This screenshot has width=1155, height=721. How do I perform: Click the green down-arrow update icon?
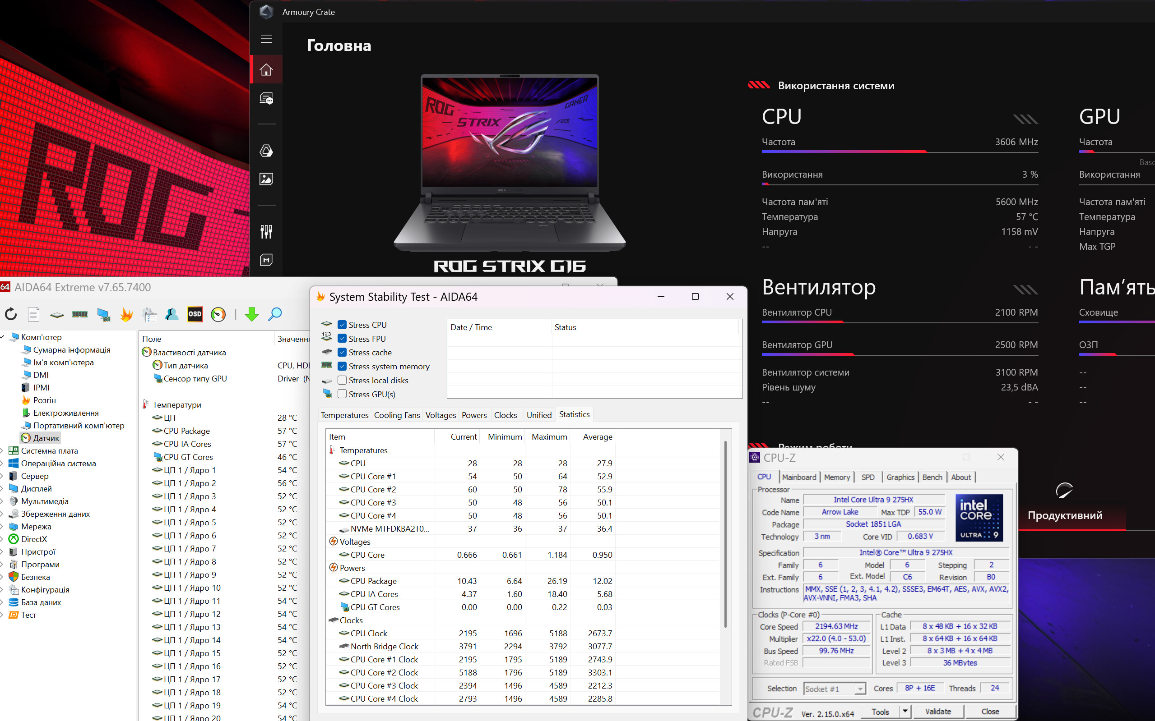pyautogui.click(x=251, y=314)
